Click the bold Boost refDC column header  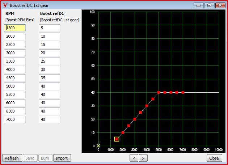(x=52, y=13)
